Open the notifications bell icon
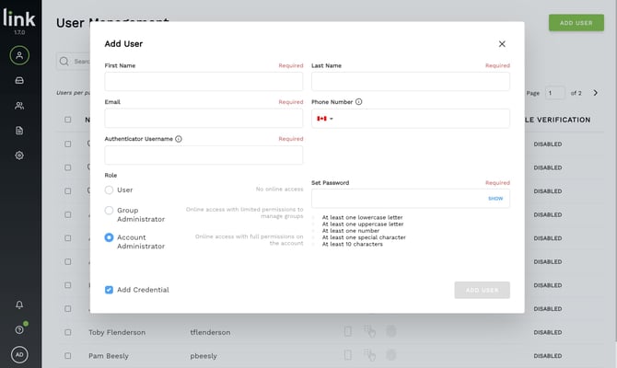Screen dimensions: 617x368 pos(19,305)
